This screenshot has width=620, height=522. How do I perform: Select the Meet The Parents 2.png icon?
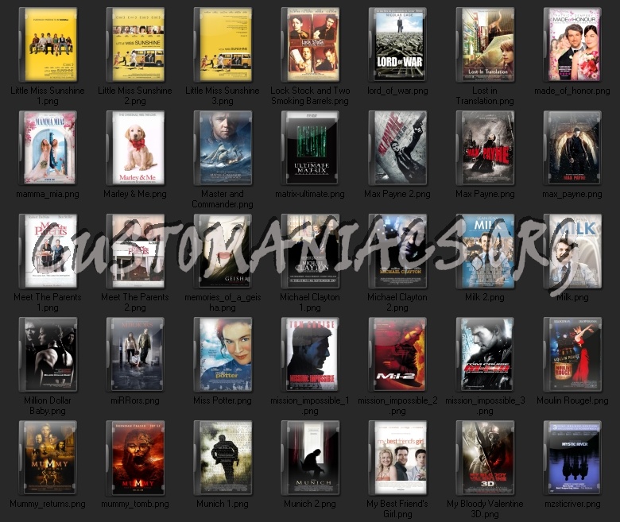coord(135,251)
